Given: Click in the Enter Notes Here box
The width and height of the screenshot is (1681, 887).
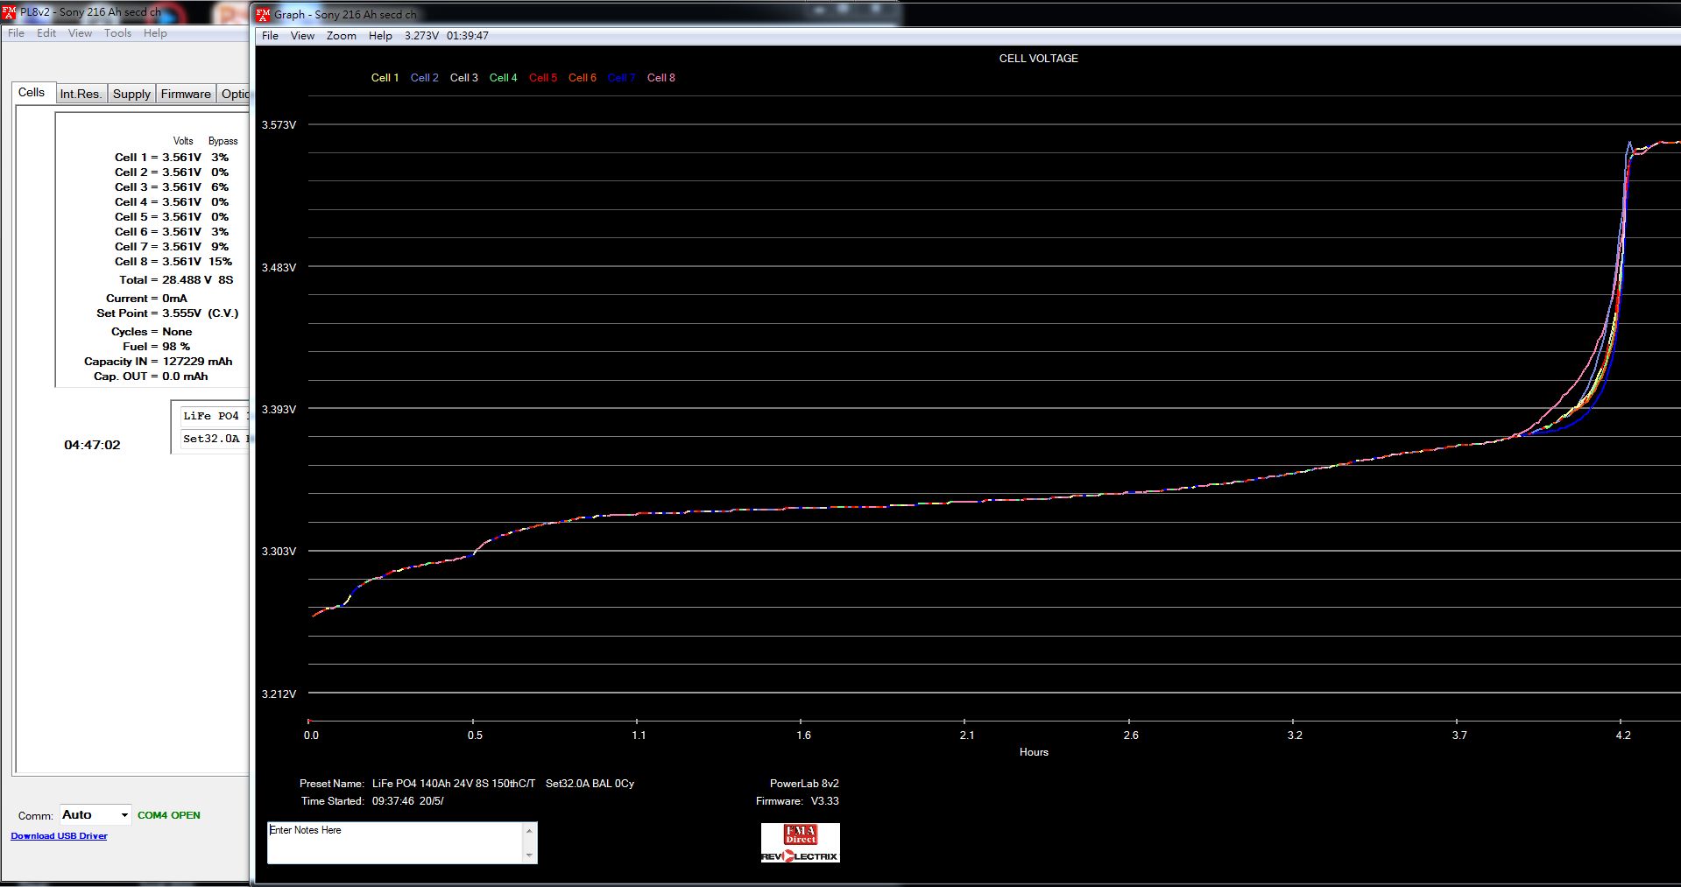Looking at the screenshot, I should click(394, 842).
